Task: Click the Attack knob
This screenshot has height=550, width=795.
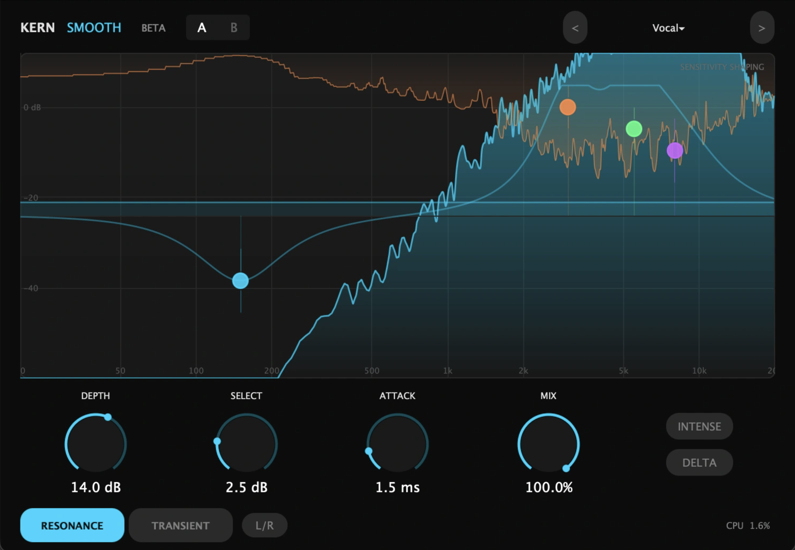Action: click(x=397, y=444)
